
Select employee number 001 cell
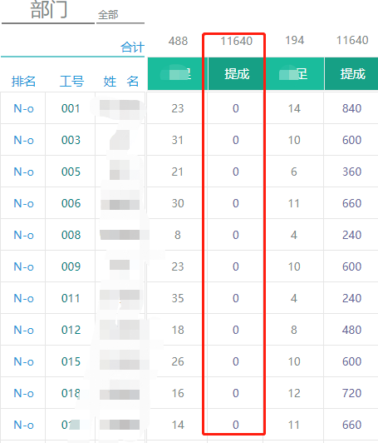point(71,108)
